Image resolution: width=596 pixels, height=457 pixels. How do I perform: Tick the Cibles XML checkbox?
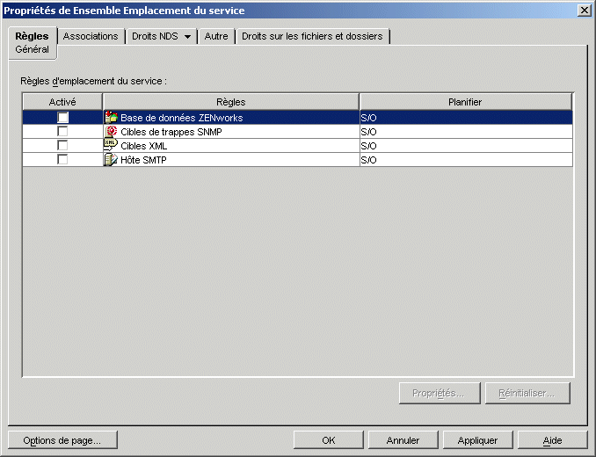tap(62, 145)
